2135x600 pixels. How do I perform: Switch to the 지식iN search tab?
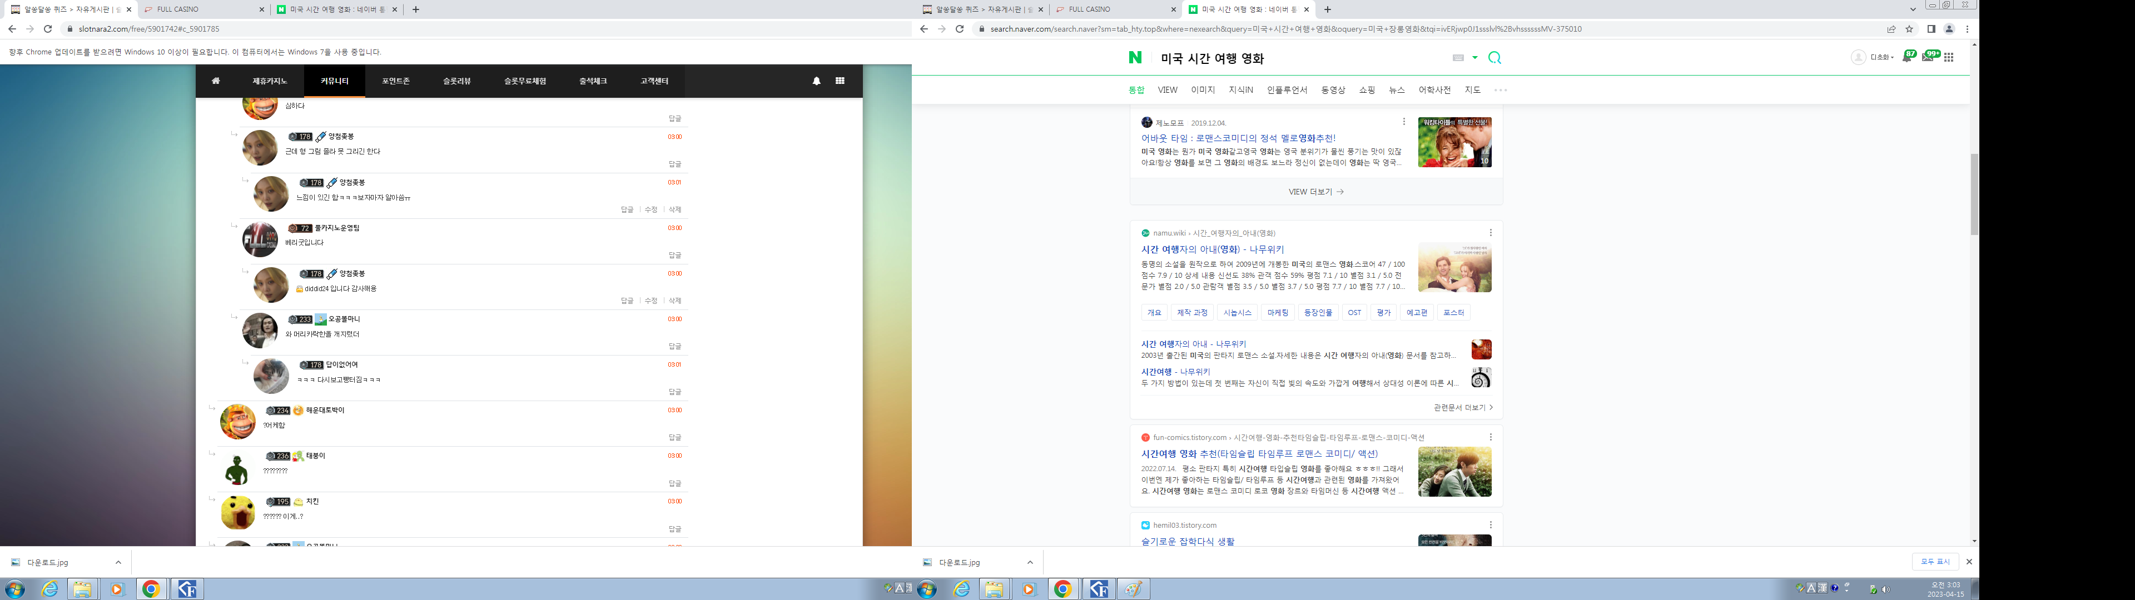pyautogui.click(x=1241, y=91)
